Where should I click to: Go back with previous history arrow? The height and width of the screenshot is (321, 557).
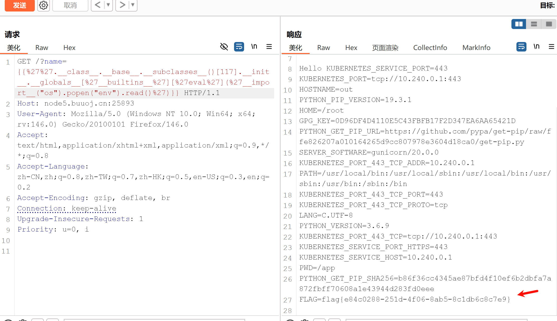(98, 5)
